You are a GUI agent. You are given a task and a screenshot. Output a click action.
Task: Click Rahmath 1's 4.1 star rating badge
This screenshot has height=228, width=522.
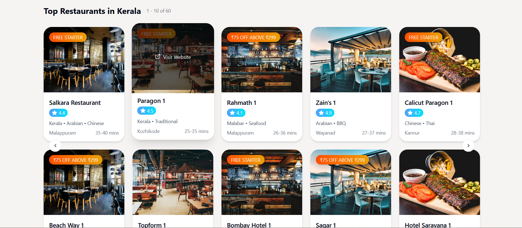tap(236, 113)
